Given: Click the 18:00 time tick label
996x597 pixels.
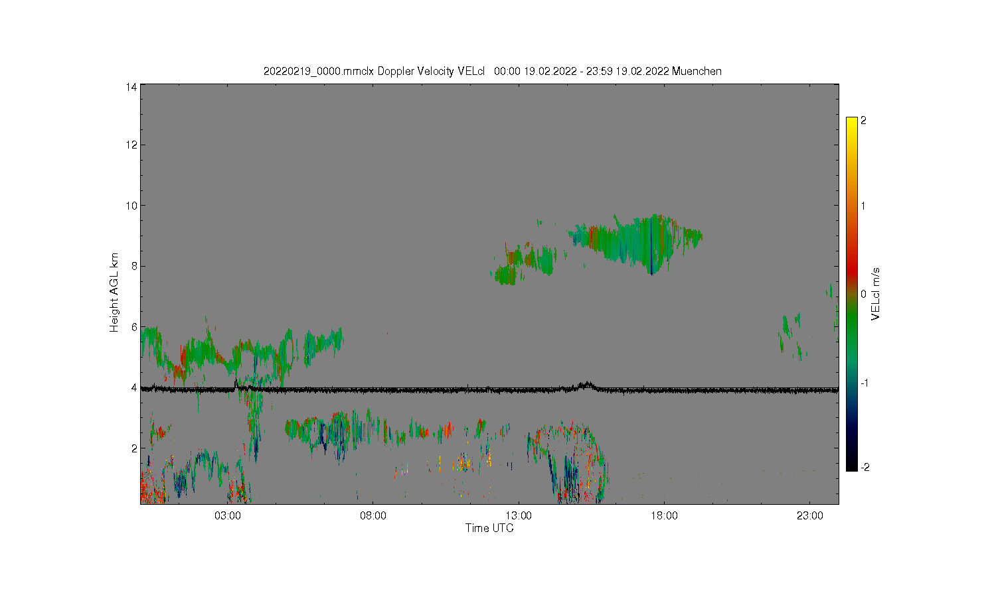Looking at the screenshot, I should coord(664,515).
